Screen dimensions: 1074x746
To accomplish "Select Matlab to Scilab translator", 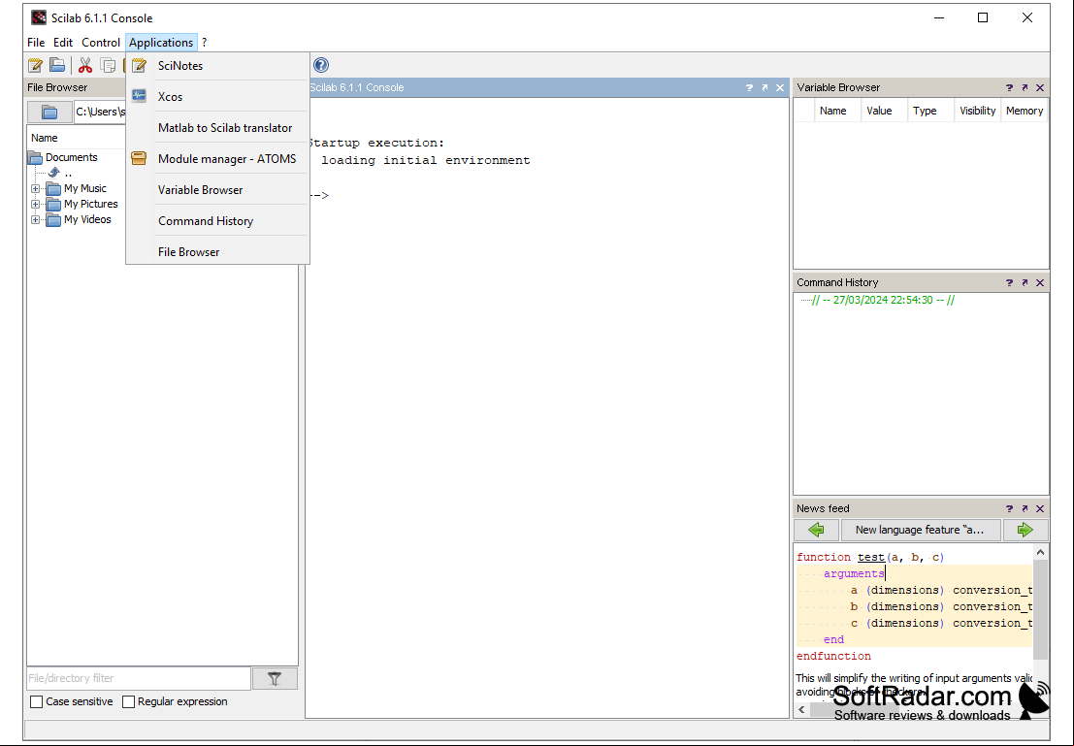I will [x=218, y=127].
